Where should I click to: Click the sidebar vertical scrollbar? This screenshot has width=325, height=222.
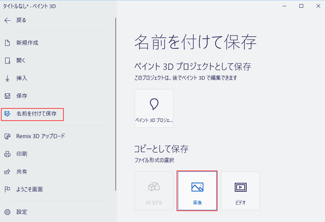116,104
